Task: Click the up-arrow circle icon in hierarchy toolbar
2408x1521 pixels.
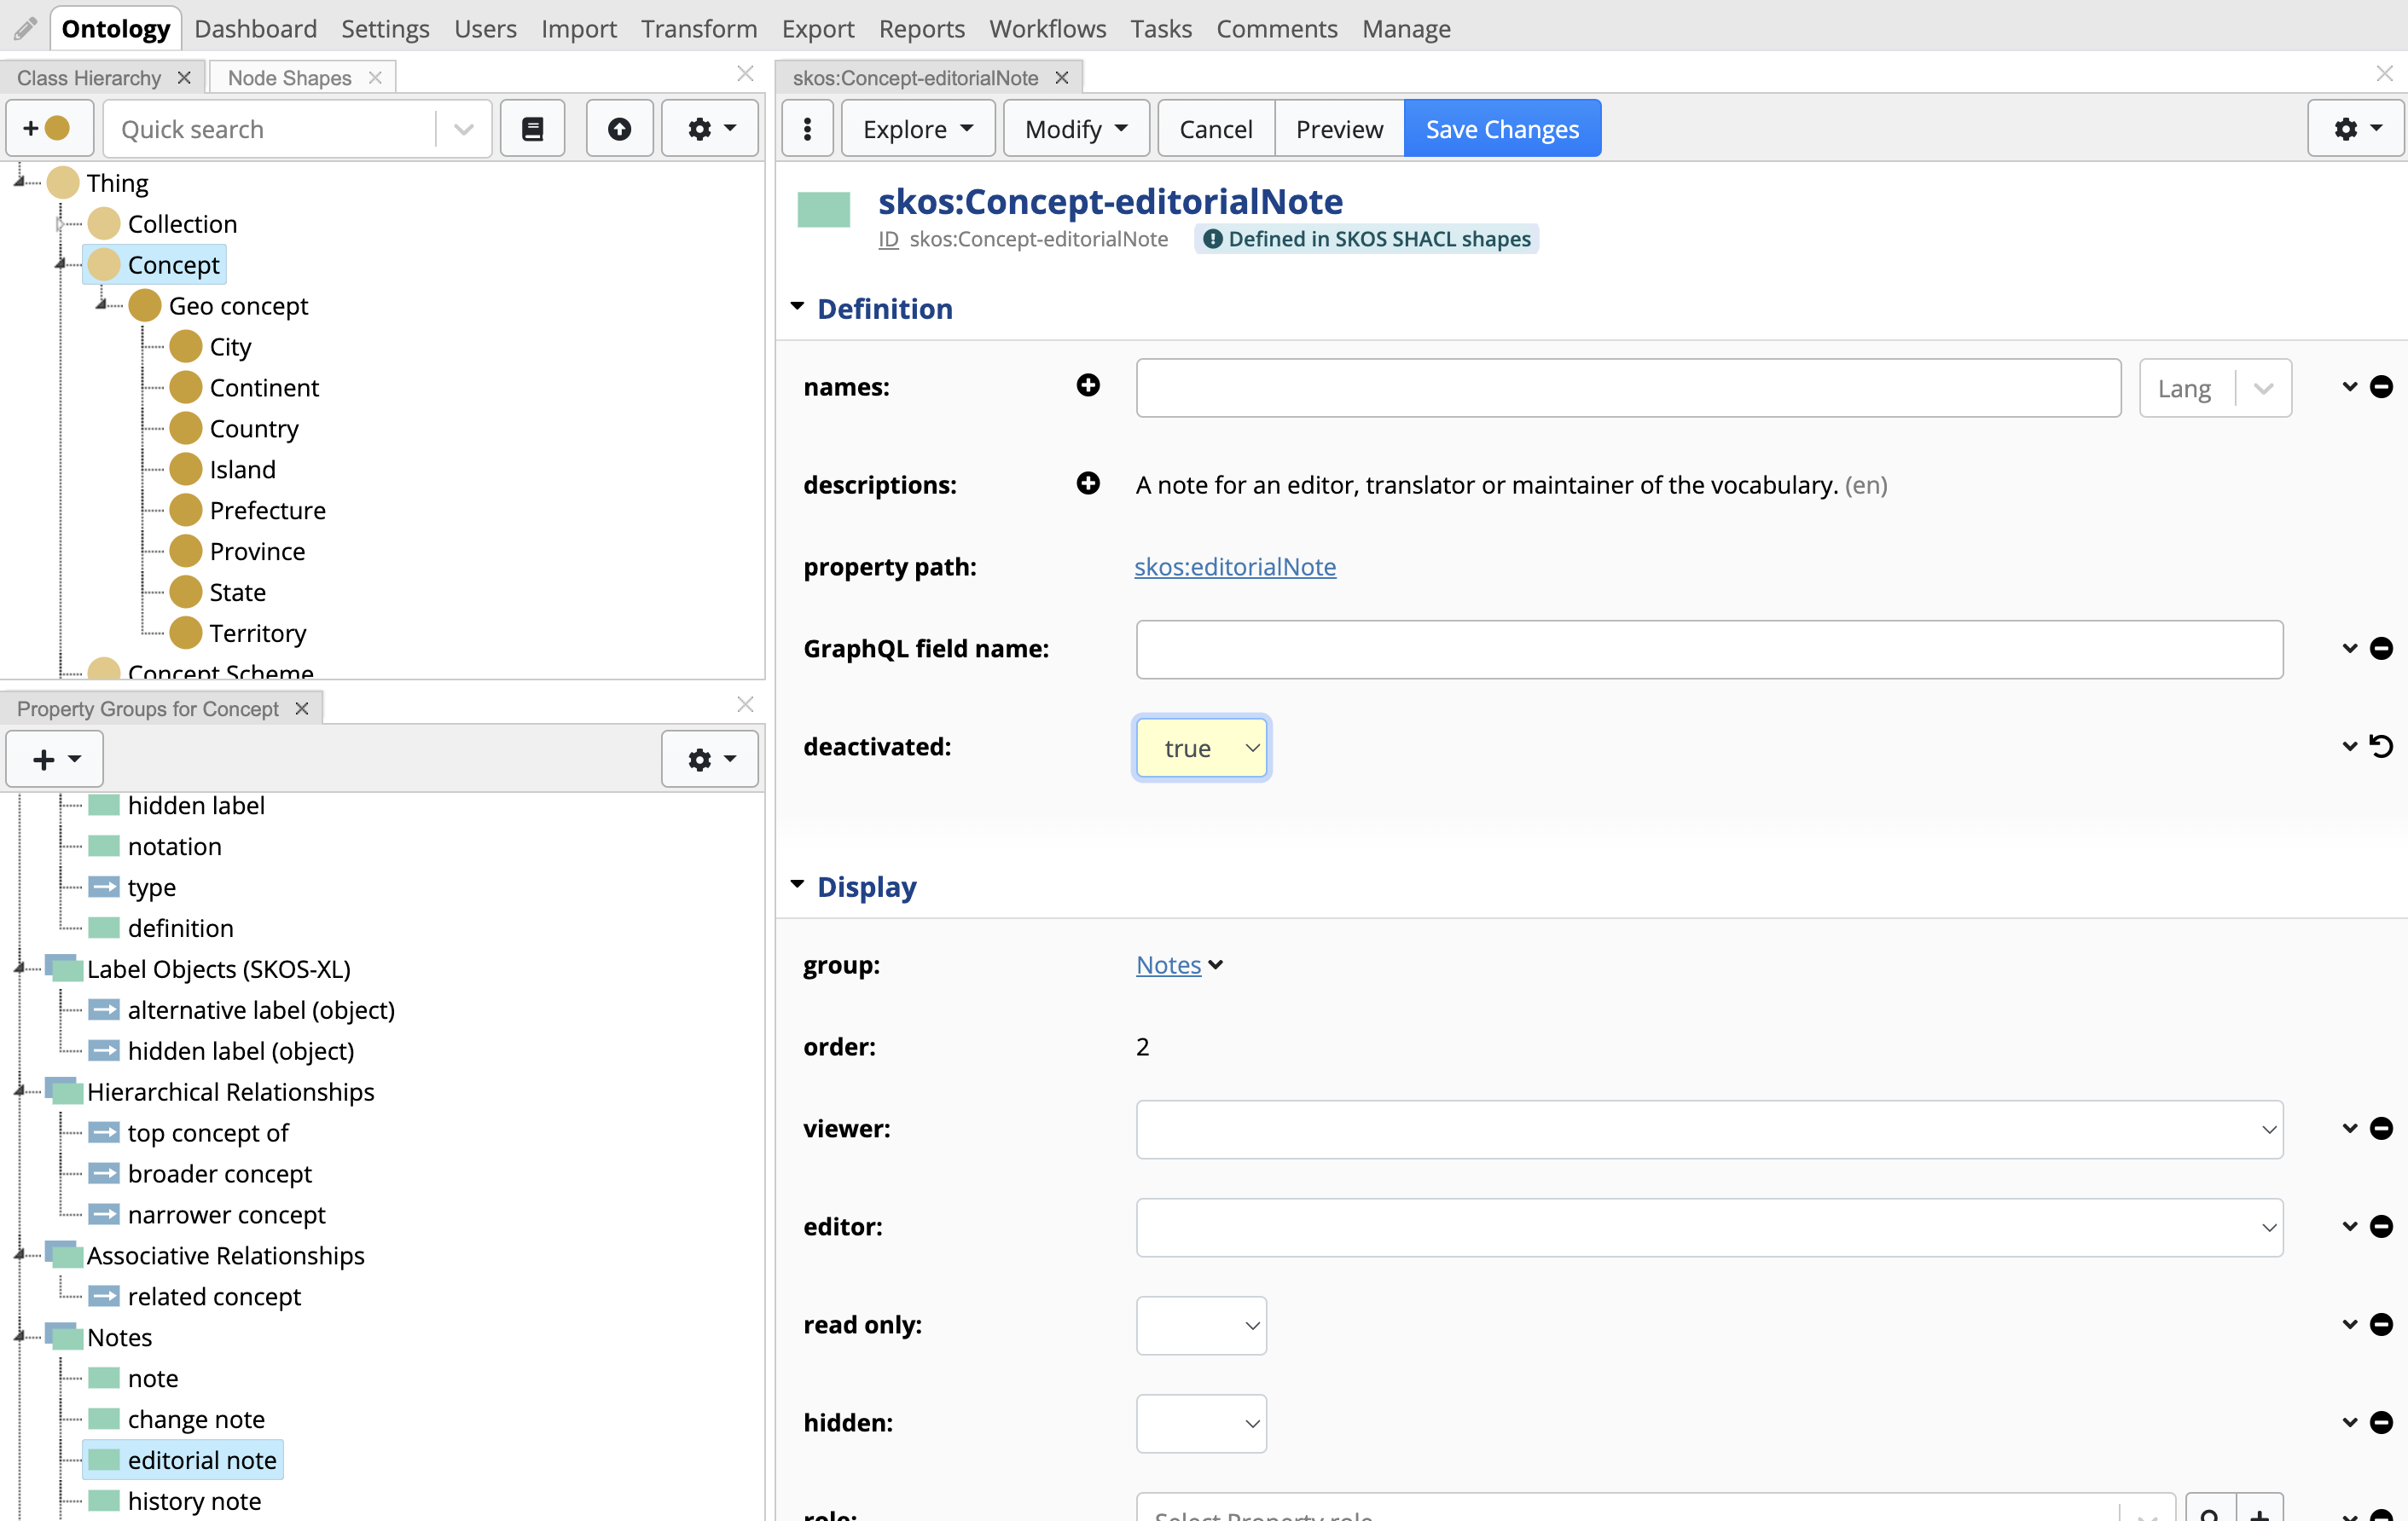Action: 619,129
